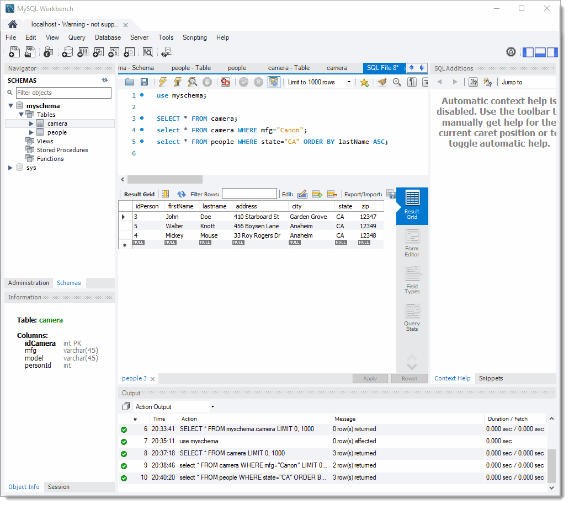Refresh the schemas list icon
The image size is (569, 505).
105,80
